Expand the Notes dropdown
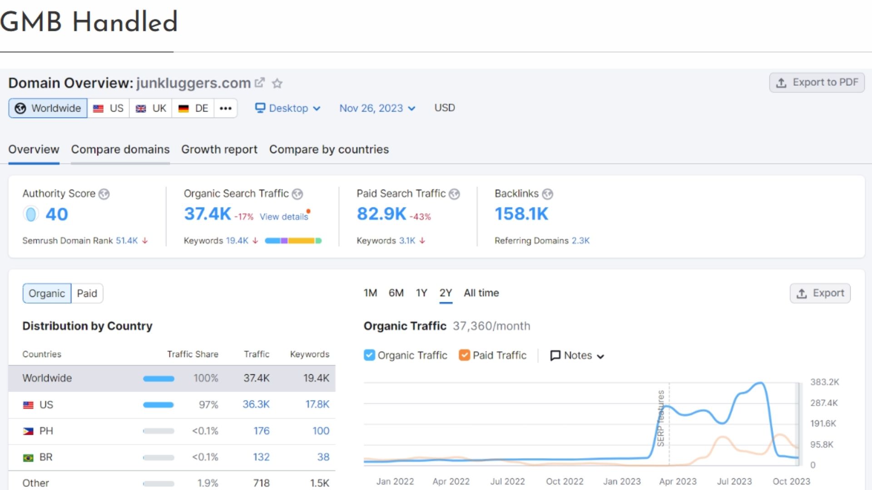This screenshot has height=490, width=872. click(x=577, y=356)
